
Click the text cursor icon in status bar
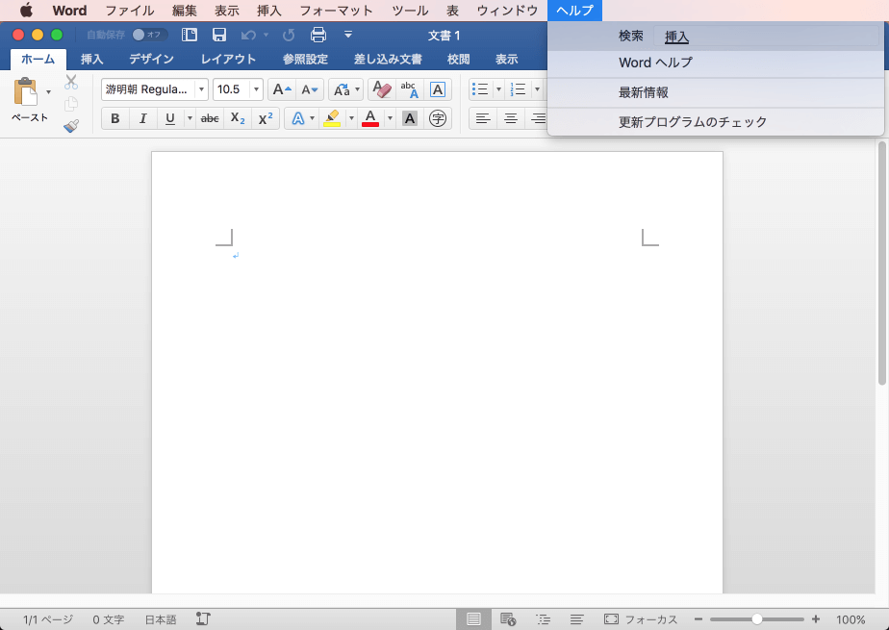click(x=203, y=619)
